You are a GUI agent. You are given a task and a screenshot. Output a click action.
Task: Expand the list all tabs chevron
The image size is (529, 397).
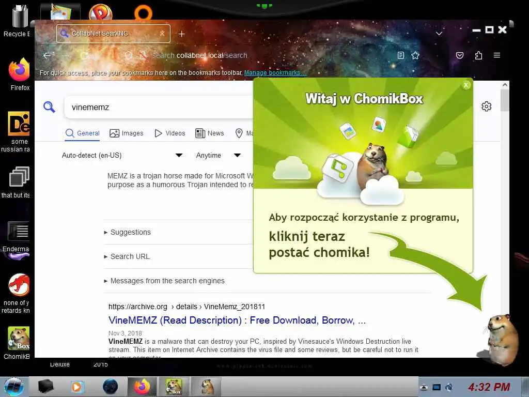coord(439,34)
